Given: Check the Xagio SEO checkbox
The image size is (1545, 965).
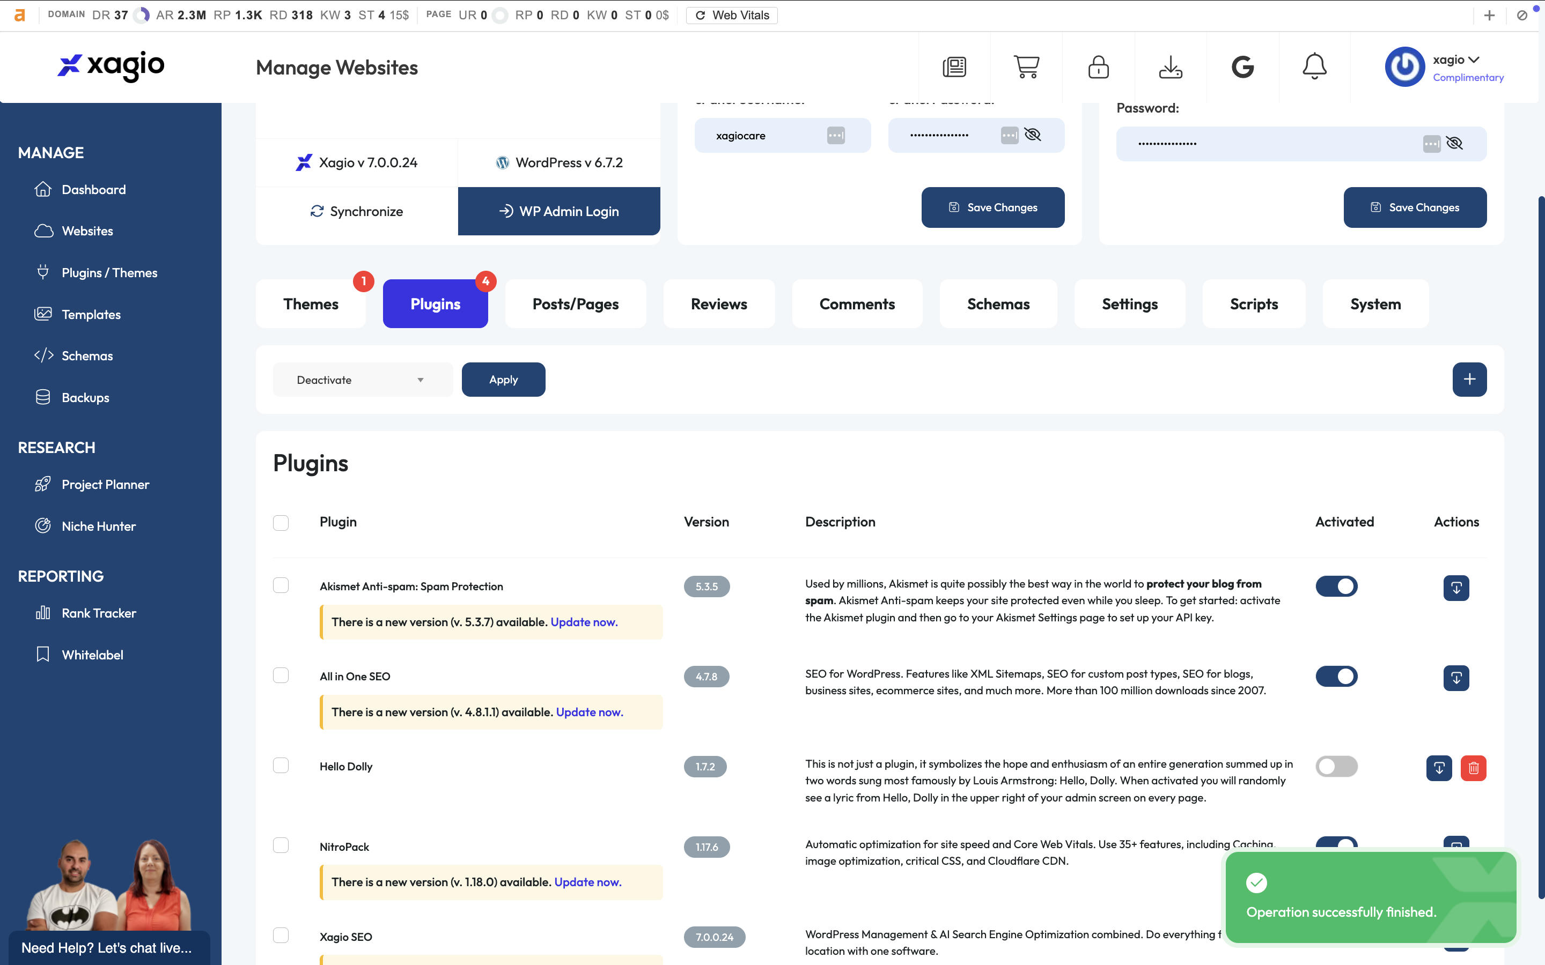Looking at the screenshot, I should click(x=281, y=935).
